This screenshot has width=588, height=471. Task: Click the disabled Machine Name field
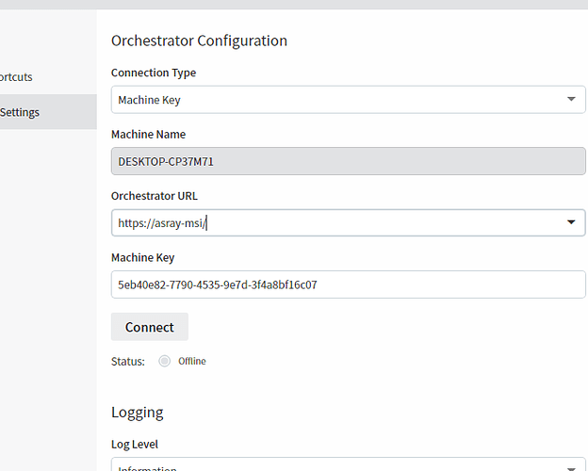coord(348,161)
